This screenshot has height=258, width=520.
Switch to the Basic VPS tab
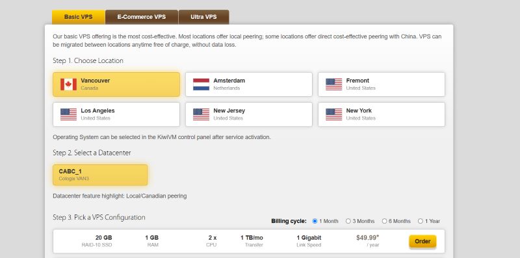[x=78, y=17]
